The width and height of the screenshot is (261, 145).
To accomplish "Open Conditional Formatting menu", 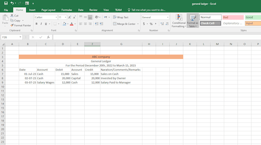I will pos(179,21).
